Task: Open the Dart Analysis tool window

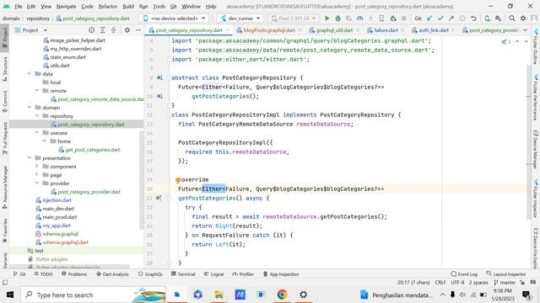Action: coord(112,274)
